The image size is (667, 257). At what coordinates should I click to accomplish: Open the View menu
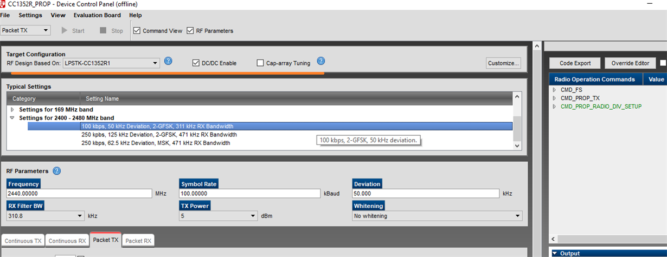point(58,15)
